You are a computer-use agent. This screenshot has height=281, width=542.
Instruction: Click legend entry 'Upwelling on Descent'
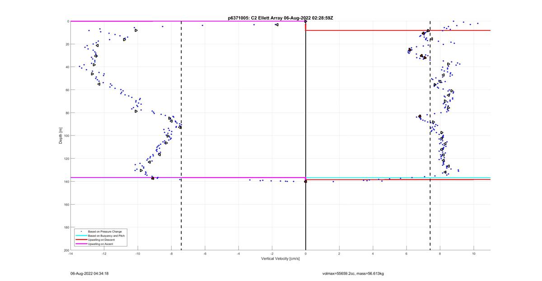point(102,240)
